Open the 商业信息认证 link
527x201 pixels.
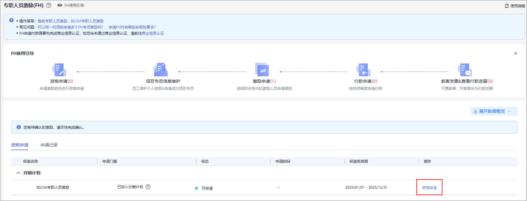pos(153,33)
